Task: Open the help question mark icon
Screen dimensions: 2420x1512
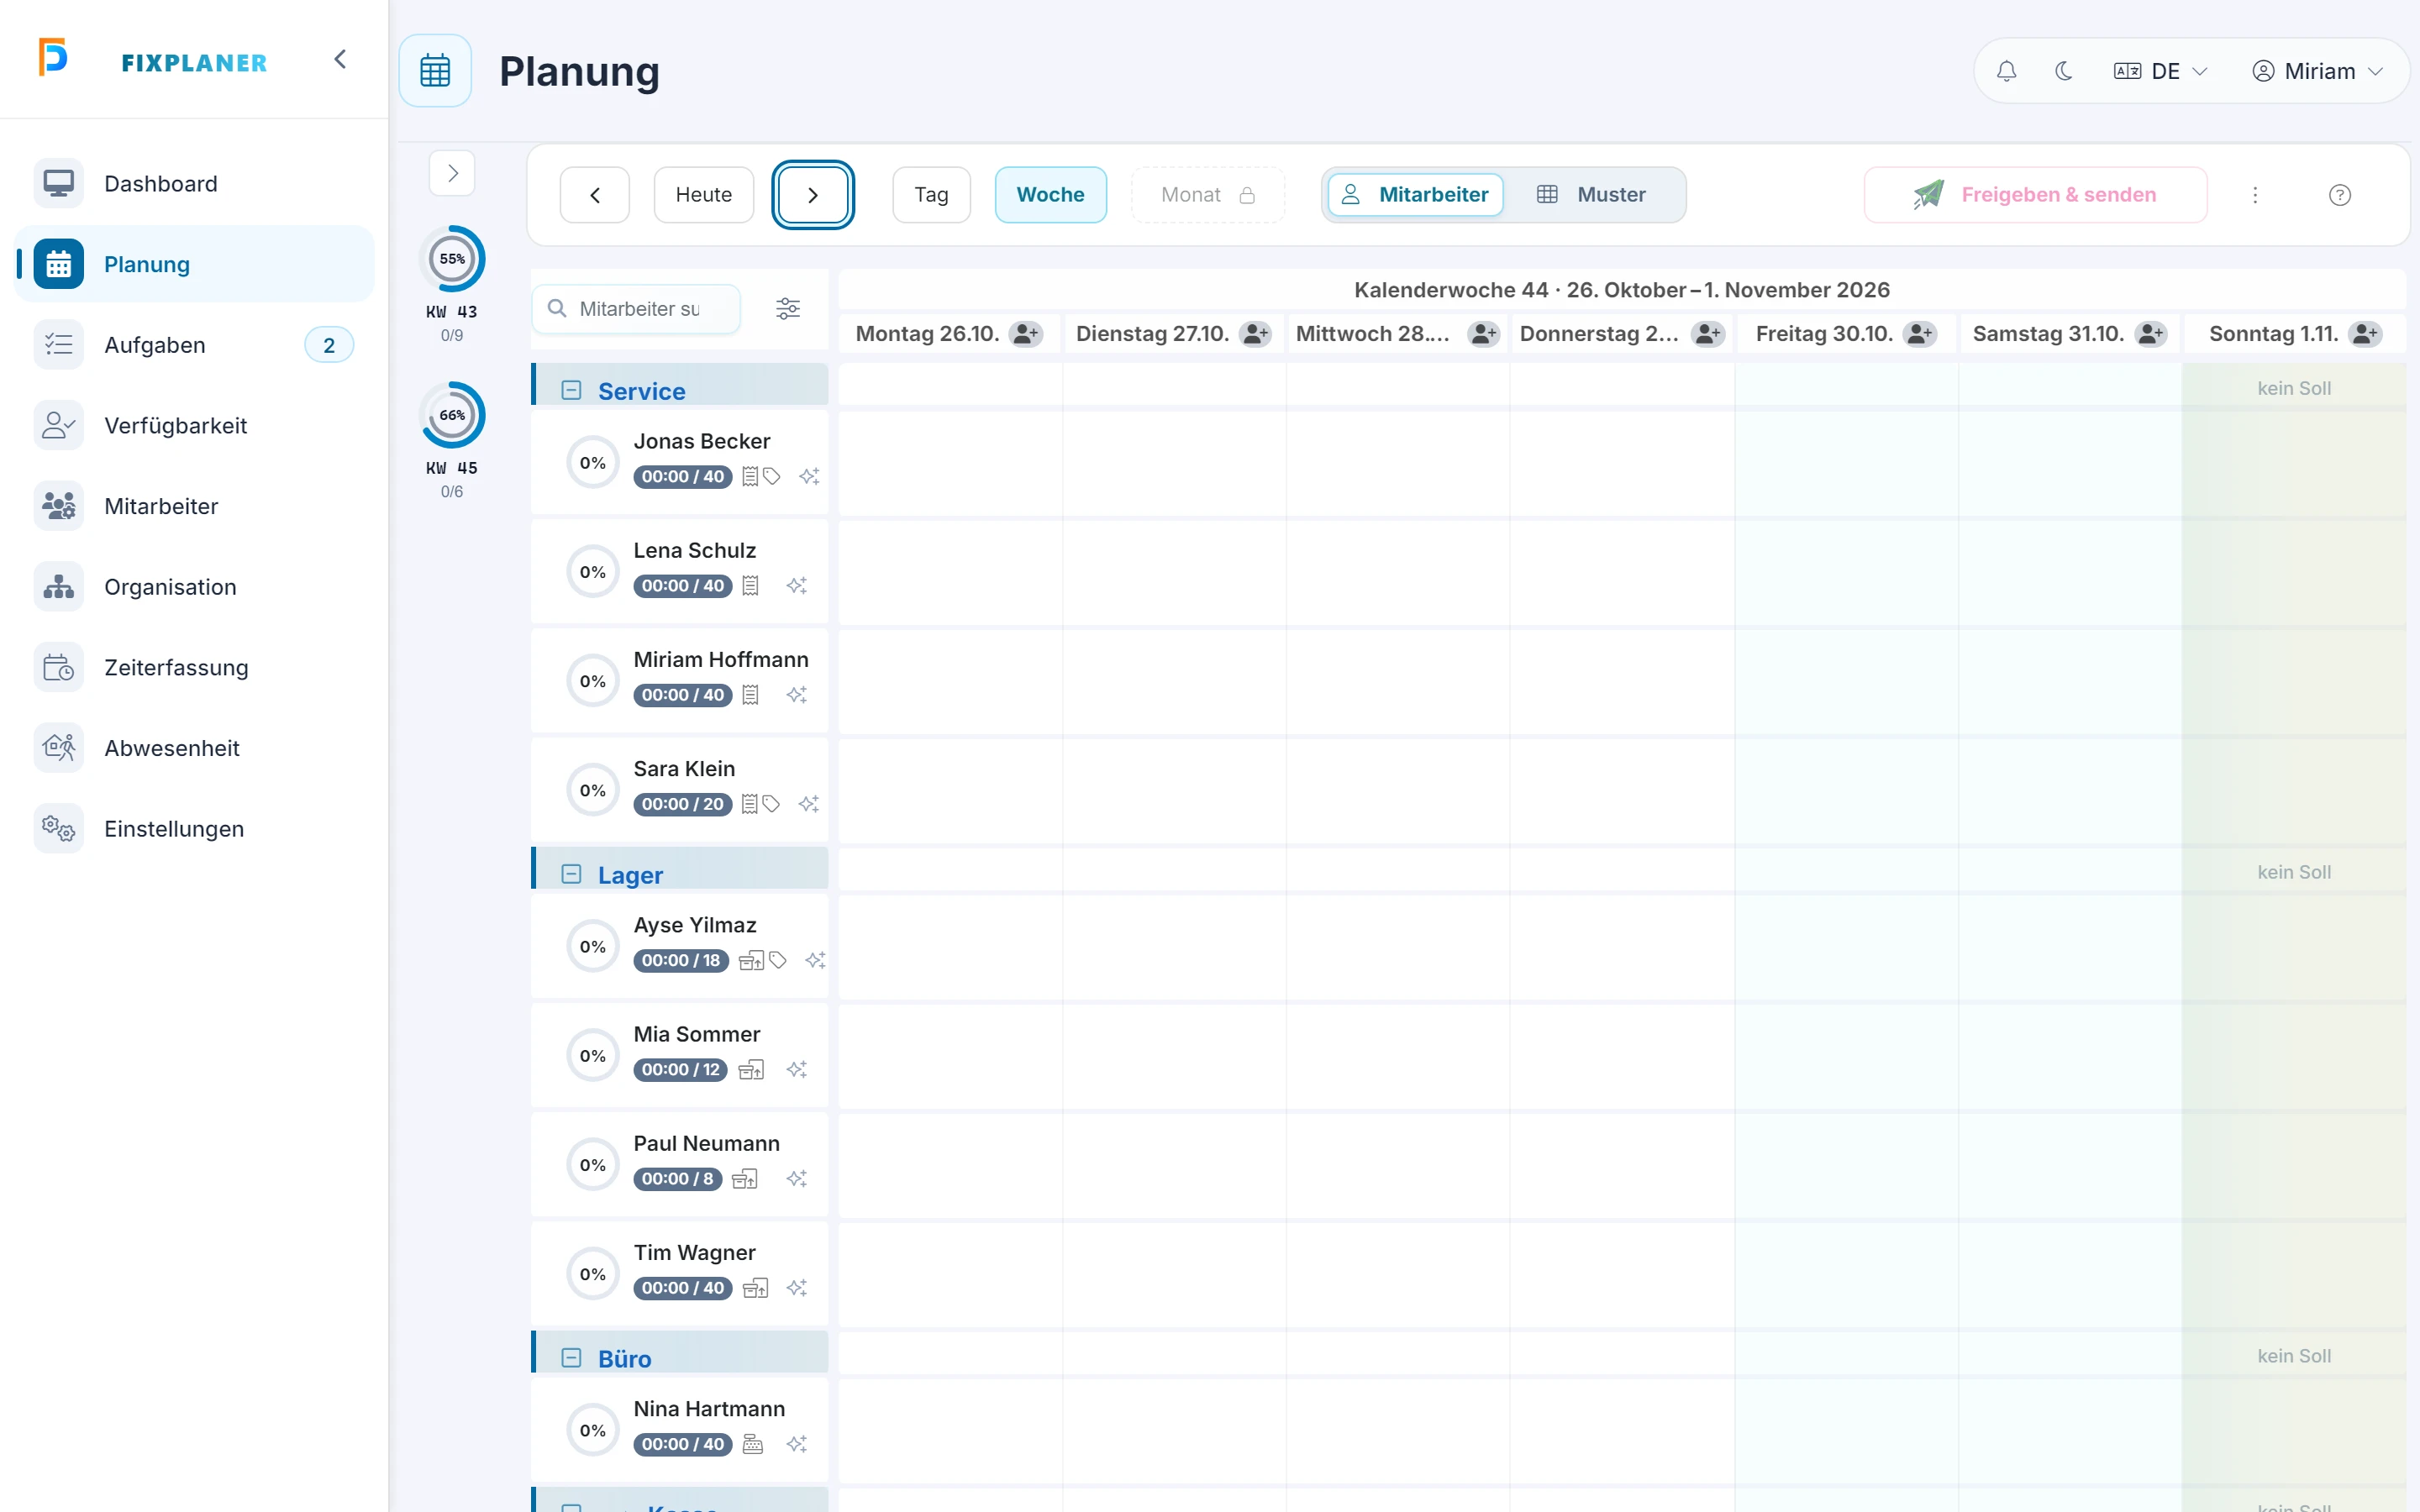Action: point(2340,195)
